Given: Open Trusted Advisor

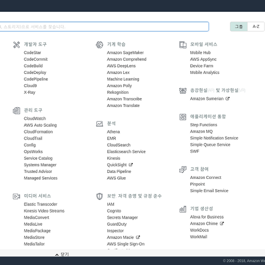Looking at the screenshot, I should click(38, 171).
